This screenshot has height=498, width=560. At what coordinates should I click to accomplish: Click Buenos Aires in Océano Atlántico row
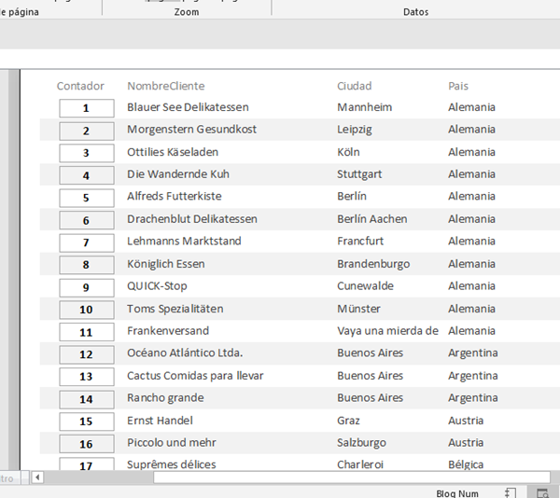click(x=370, y=353)
